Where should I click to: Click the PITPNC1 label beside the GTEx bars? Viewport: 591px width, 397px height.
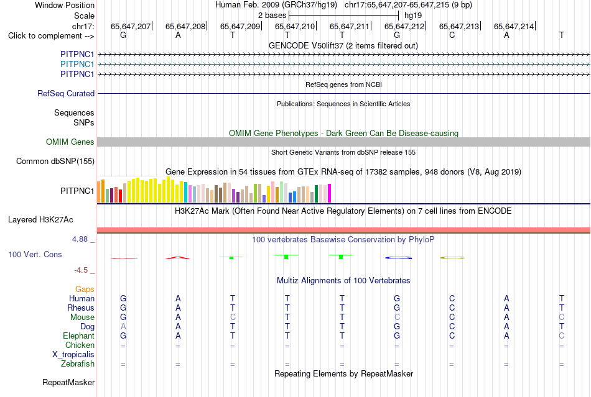coord(77,191)
